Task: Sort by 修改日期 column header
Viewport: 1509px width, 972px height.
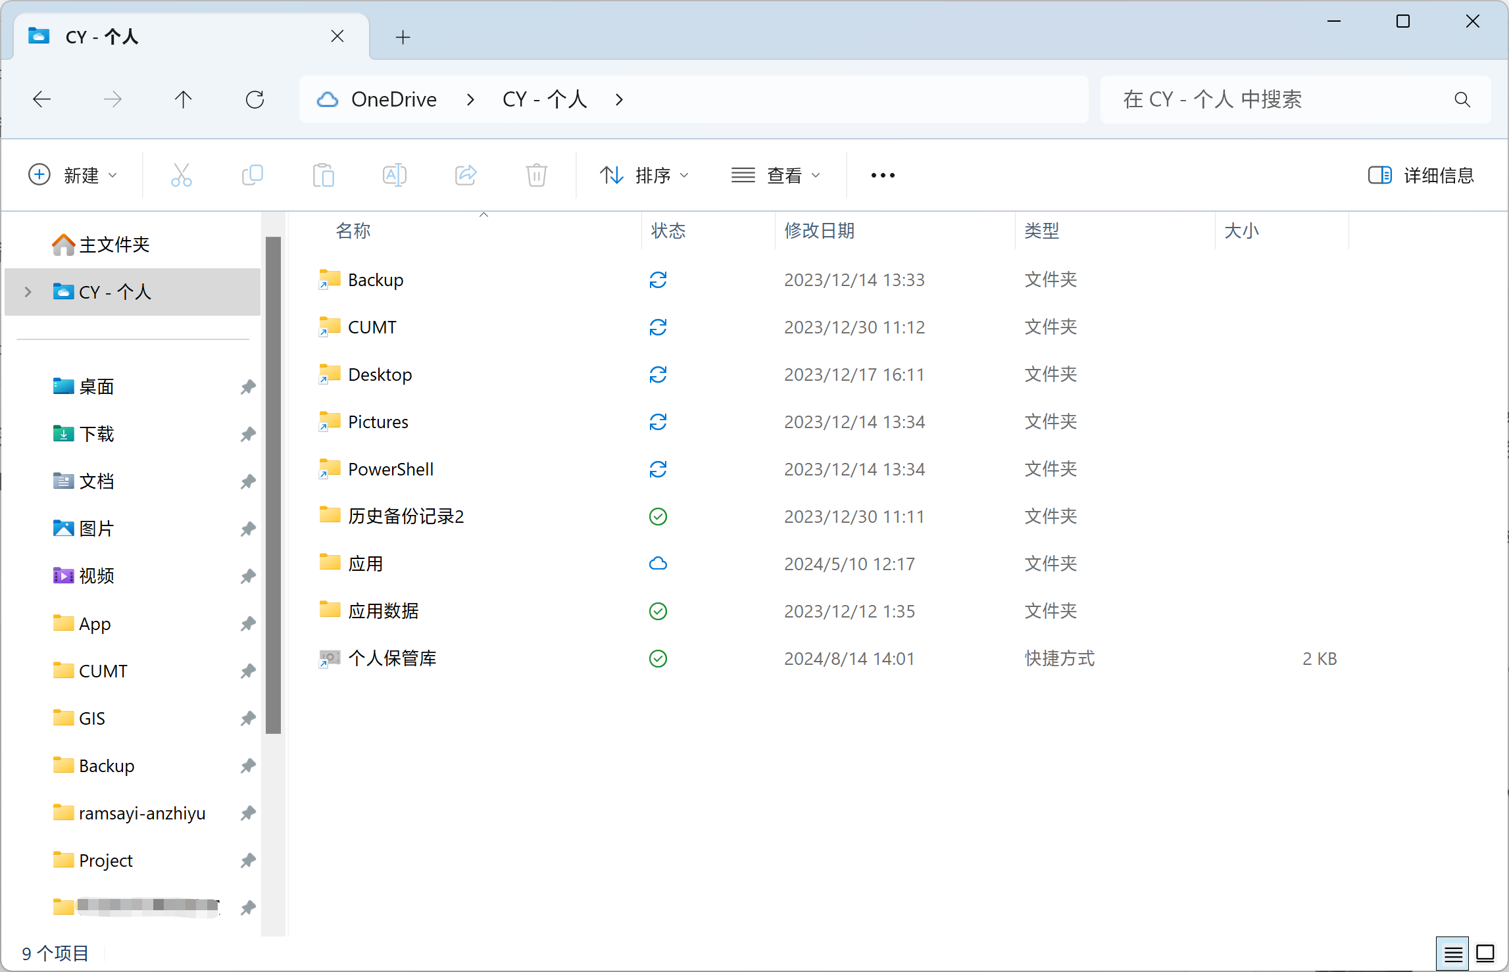Action: [x=819, y=231]
